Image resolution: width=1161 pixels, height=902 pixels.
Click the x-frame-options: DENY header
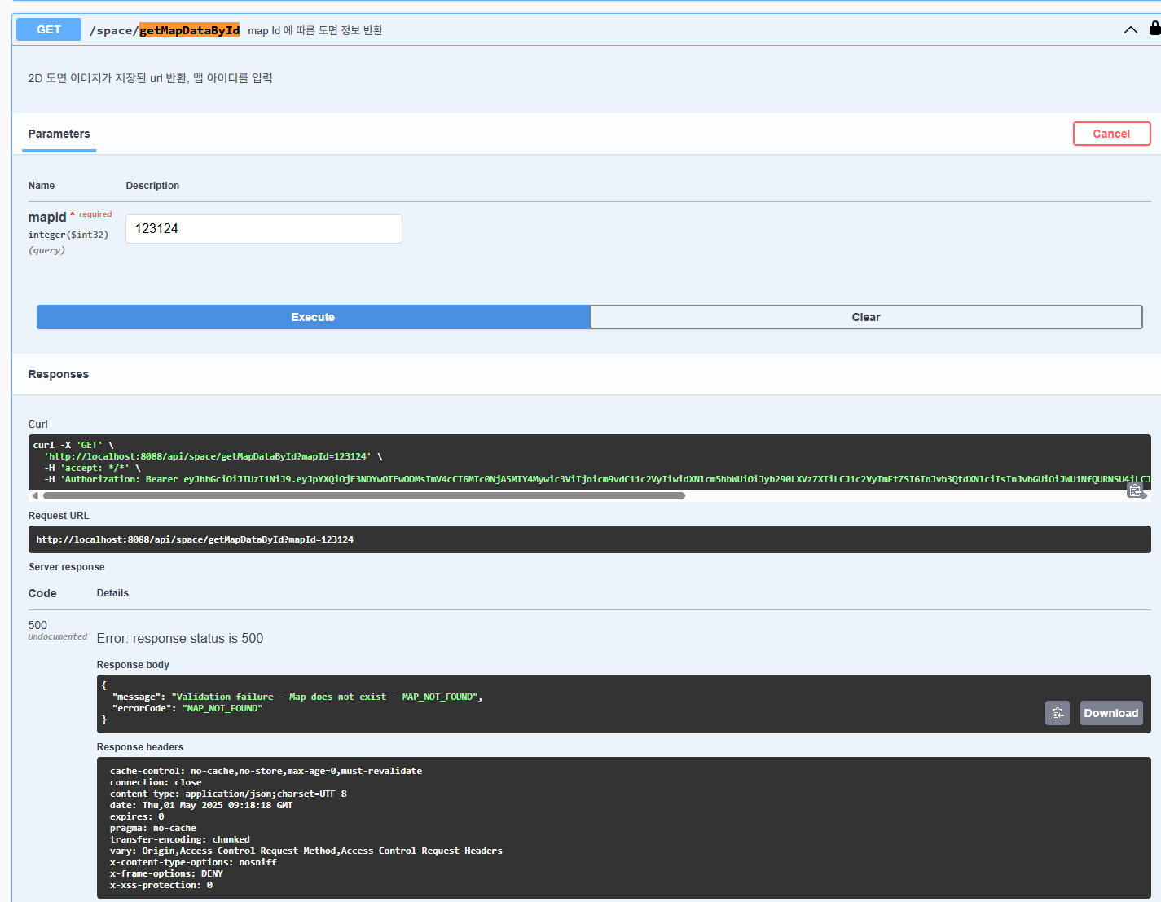click(166, 873)
